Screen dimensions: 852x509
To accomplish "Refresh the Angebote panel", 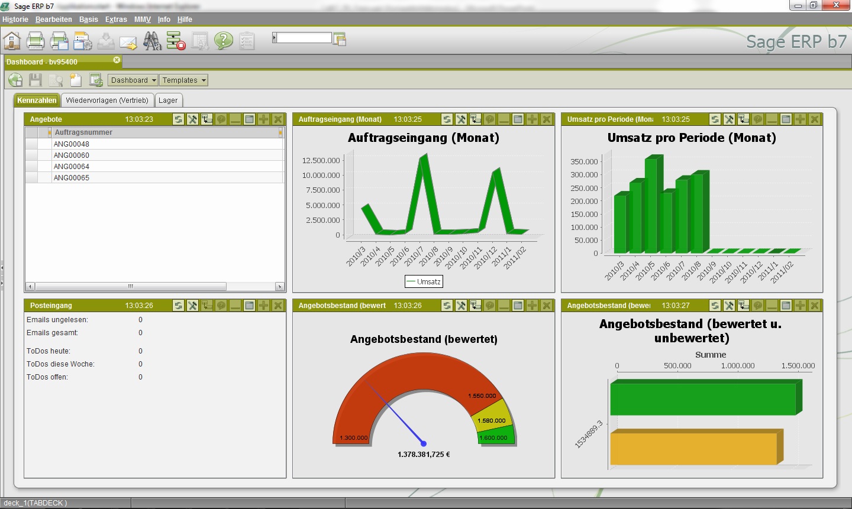I will pos(178,119).
